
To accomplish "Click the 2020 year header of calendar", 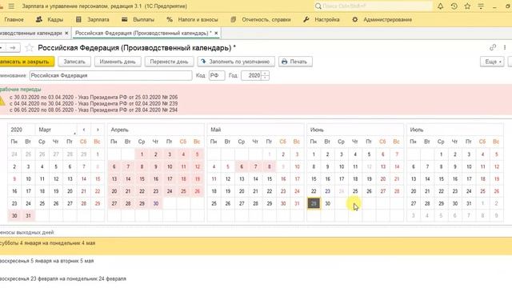I will pyautogui.click(x=22, y=130).
